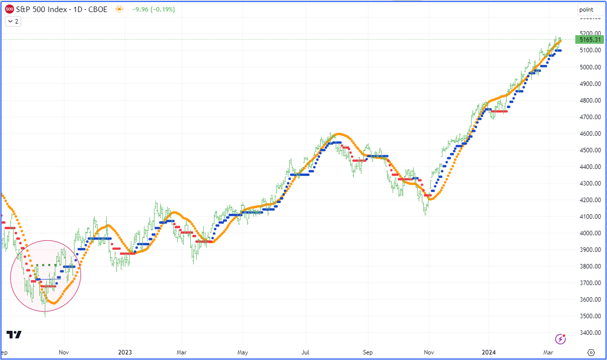Click the 4600.00 price axis label
The image size is (607, 360).
click(590, 133)
